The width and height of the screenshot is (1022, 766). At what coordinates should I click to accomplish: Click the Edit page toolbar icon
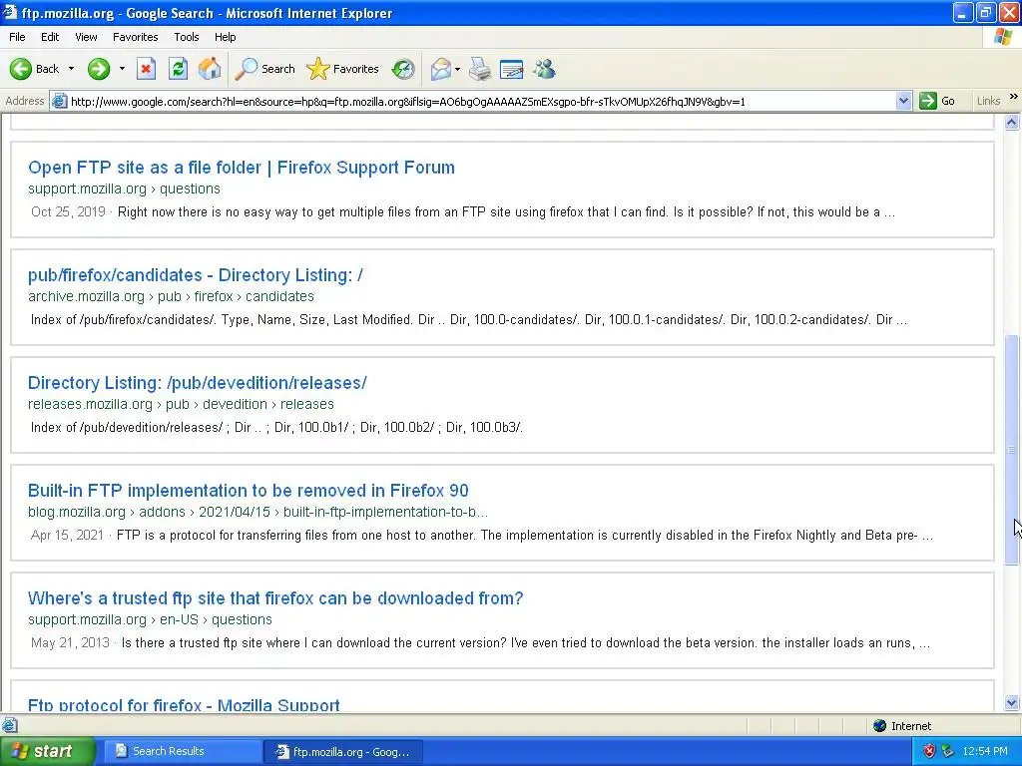pos(512,69)
